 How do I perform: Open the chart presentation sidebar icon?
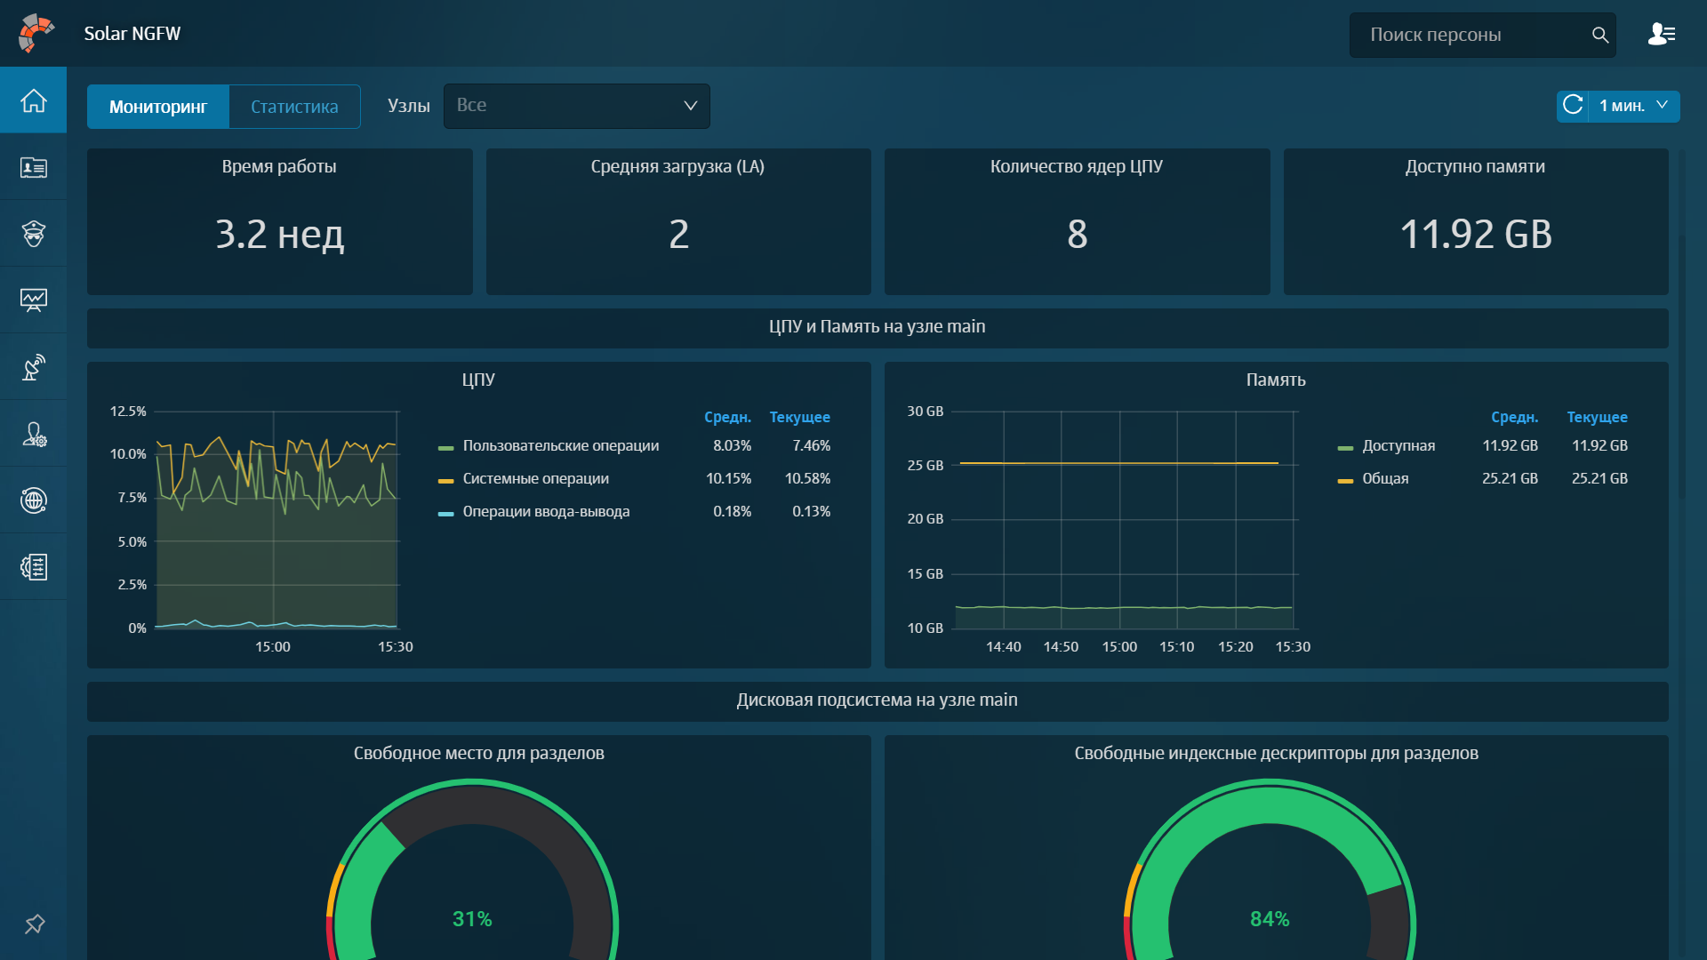(x=33, y=300)
